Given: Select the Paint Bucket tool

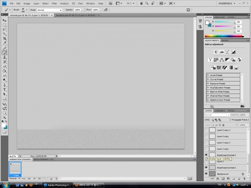Looking at the screenshot, I should (x=5, y=71).
